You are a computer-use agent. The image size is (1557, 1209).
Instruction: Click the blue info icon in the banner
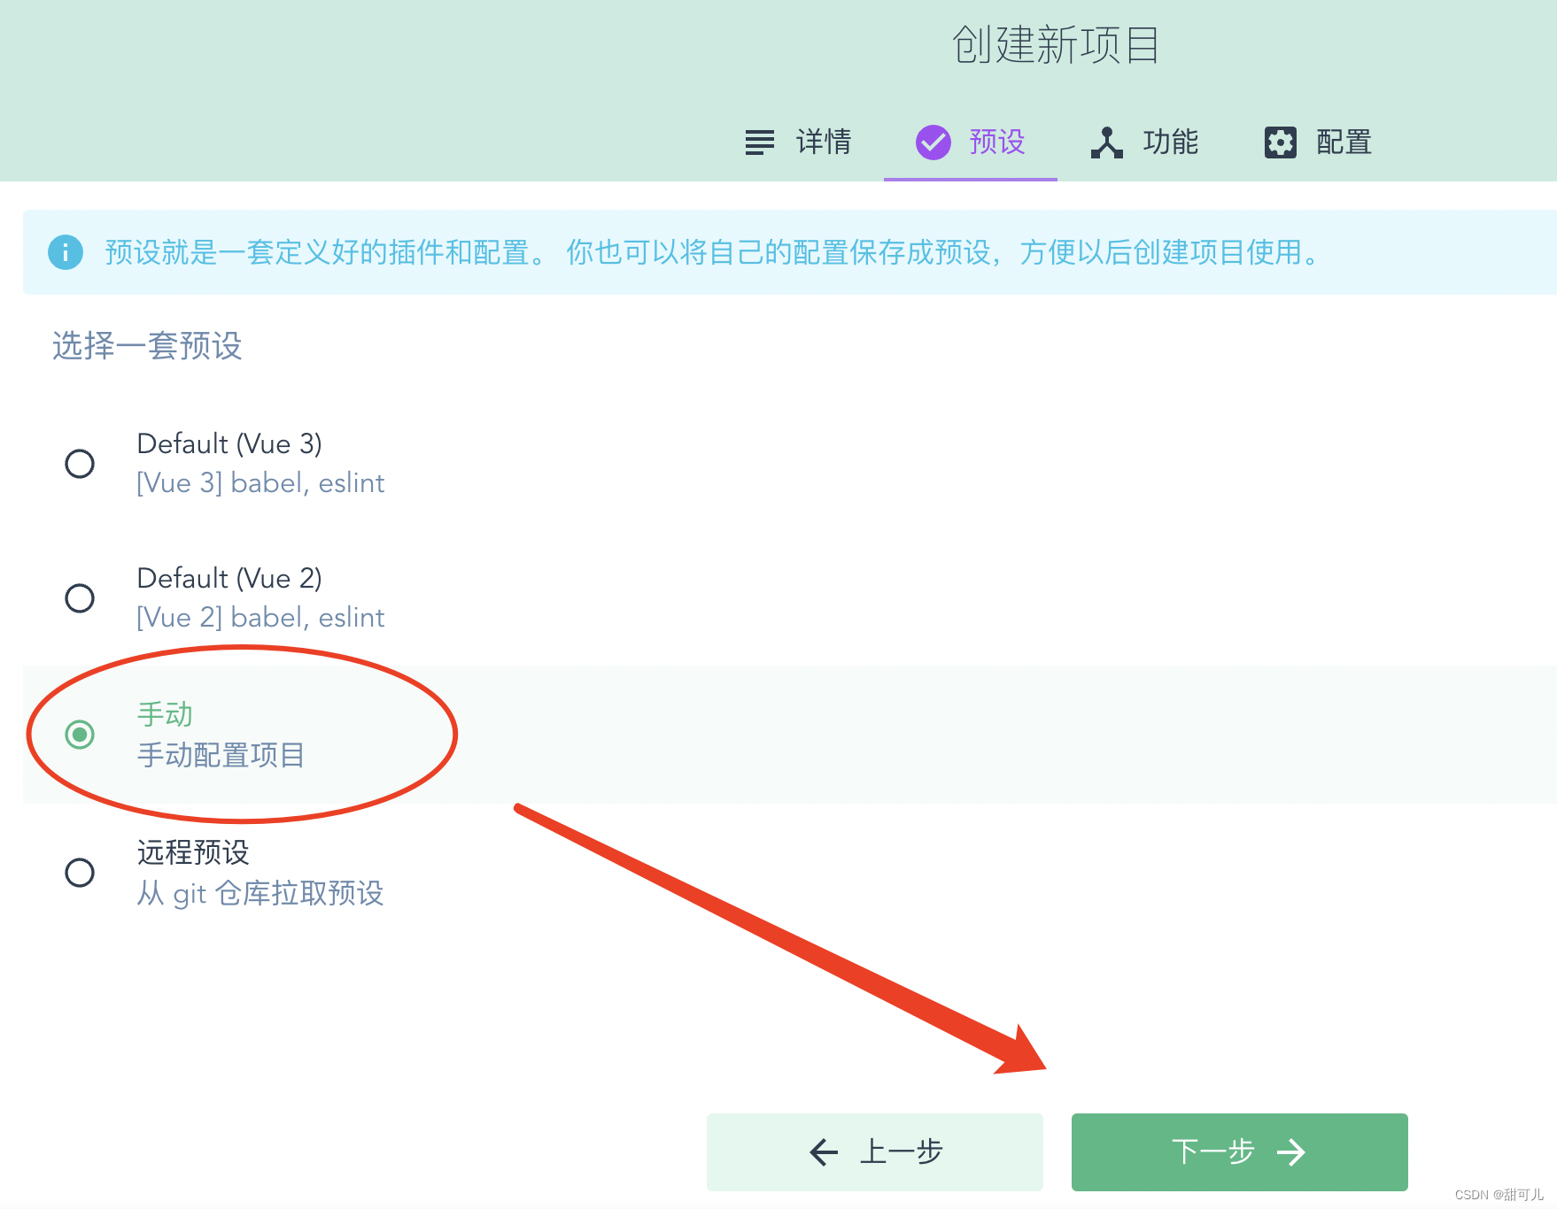(x=66, y=252)
